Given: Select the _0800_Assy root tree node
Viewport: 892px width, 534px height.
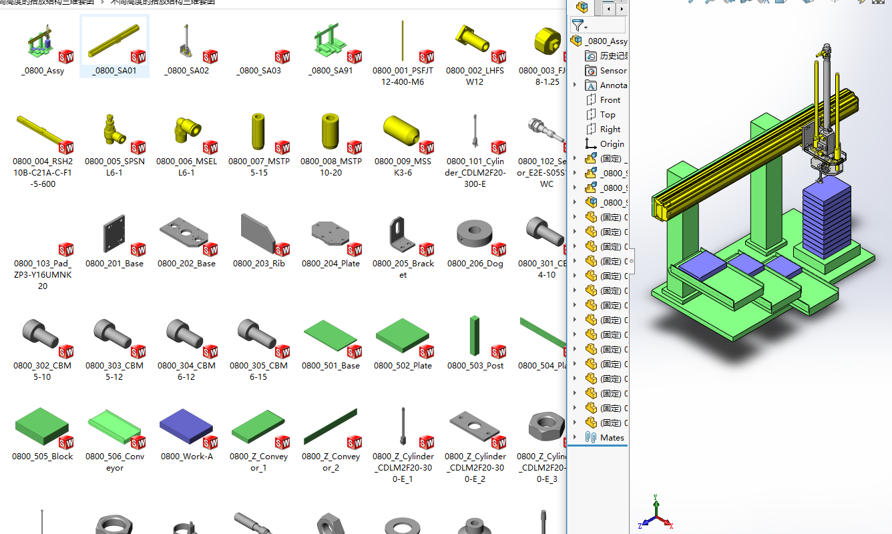Looking at the screenshot, I should [599, 41].
